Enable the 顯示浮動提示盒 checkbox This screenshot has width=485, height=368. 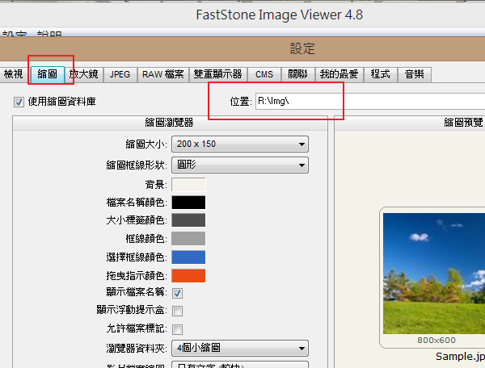[x=178, y=311]
